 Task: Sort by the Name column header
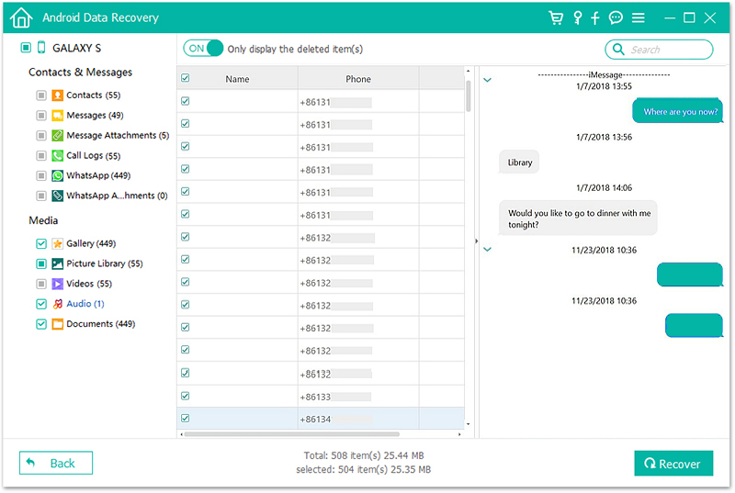click(x=237, y=79)
